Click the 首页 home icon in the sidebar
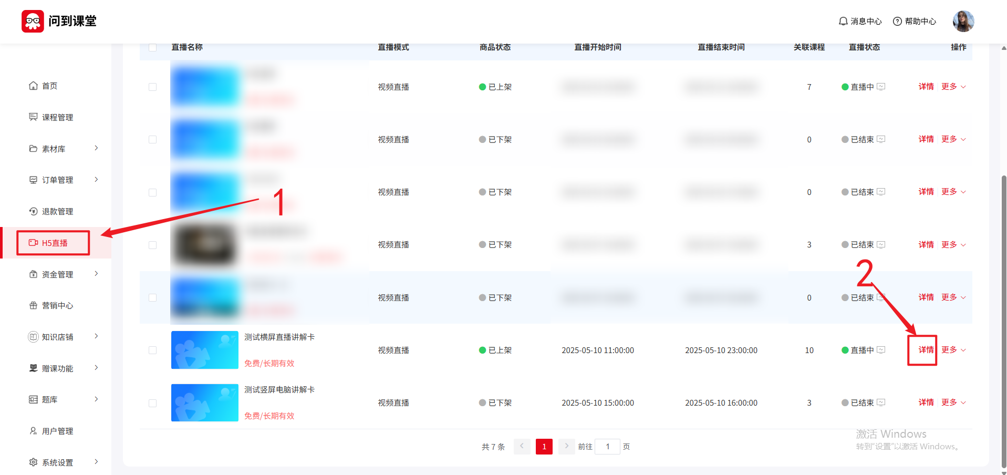Screen dimensions: 1007x475 pyautogui.click(x=33, y=86)
